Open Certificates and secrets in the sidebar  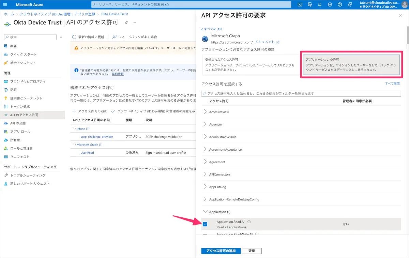[x=26, y=98]
